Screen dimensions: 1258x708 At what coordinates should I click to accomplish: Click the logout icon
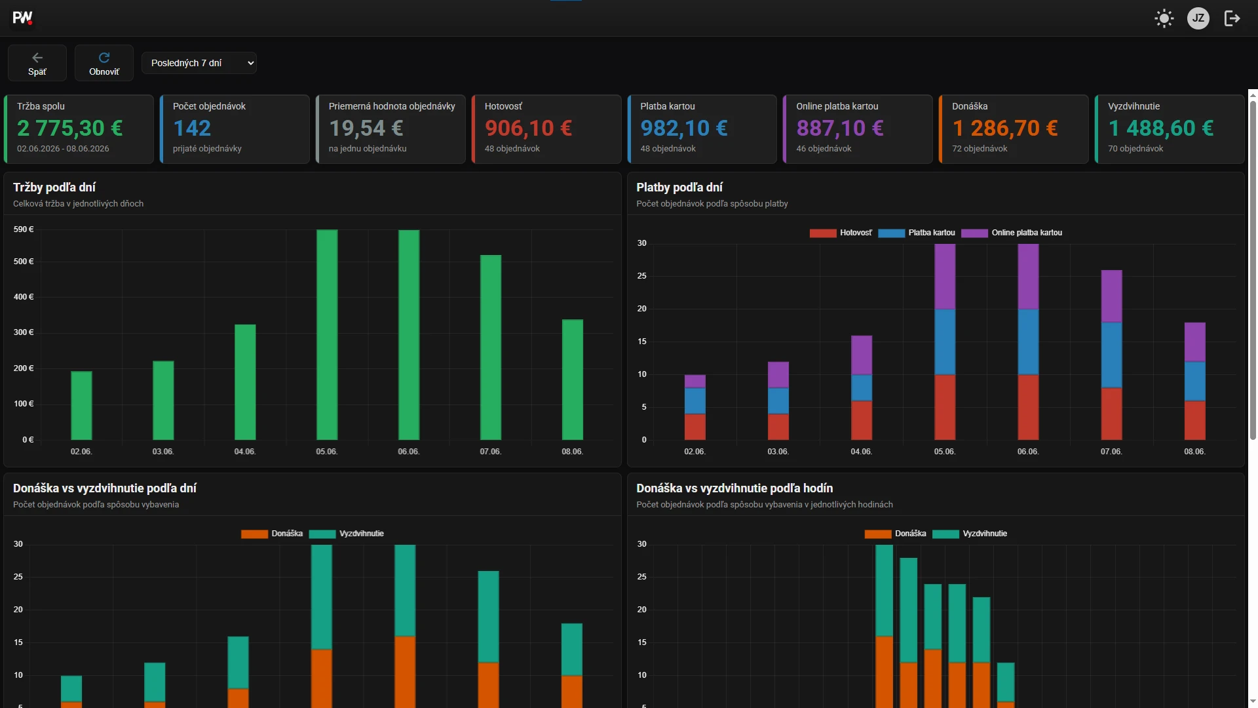tap(1232, 18)
